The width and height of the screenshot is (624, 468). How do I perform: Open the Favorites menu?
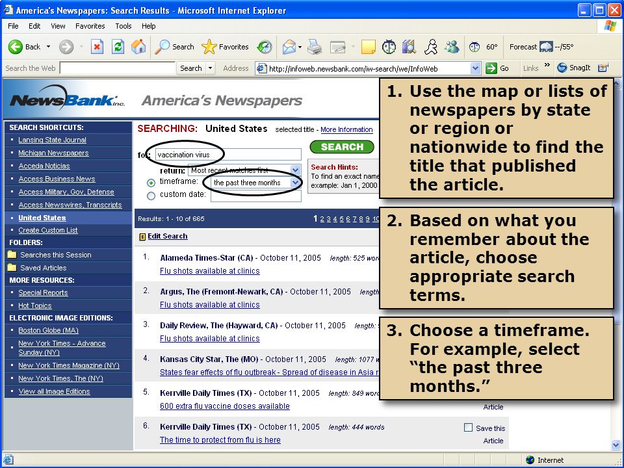(x=90, y=26)
